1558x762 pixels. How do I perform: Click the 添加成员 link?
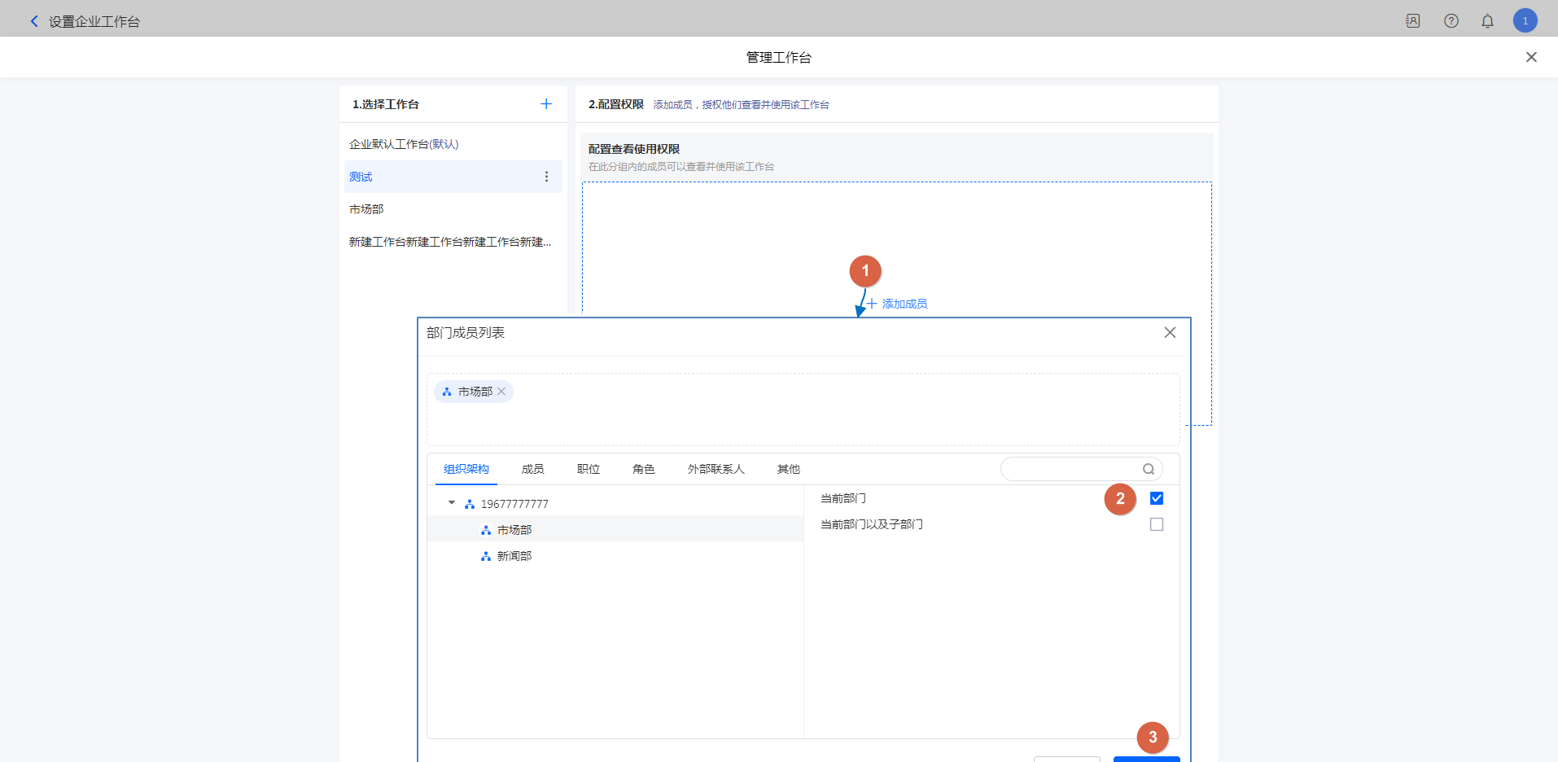click(x=897, y=304)
